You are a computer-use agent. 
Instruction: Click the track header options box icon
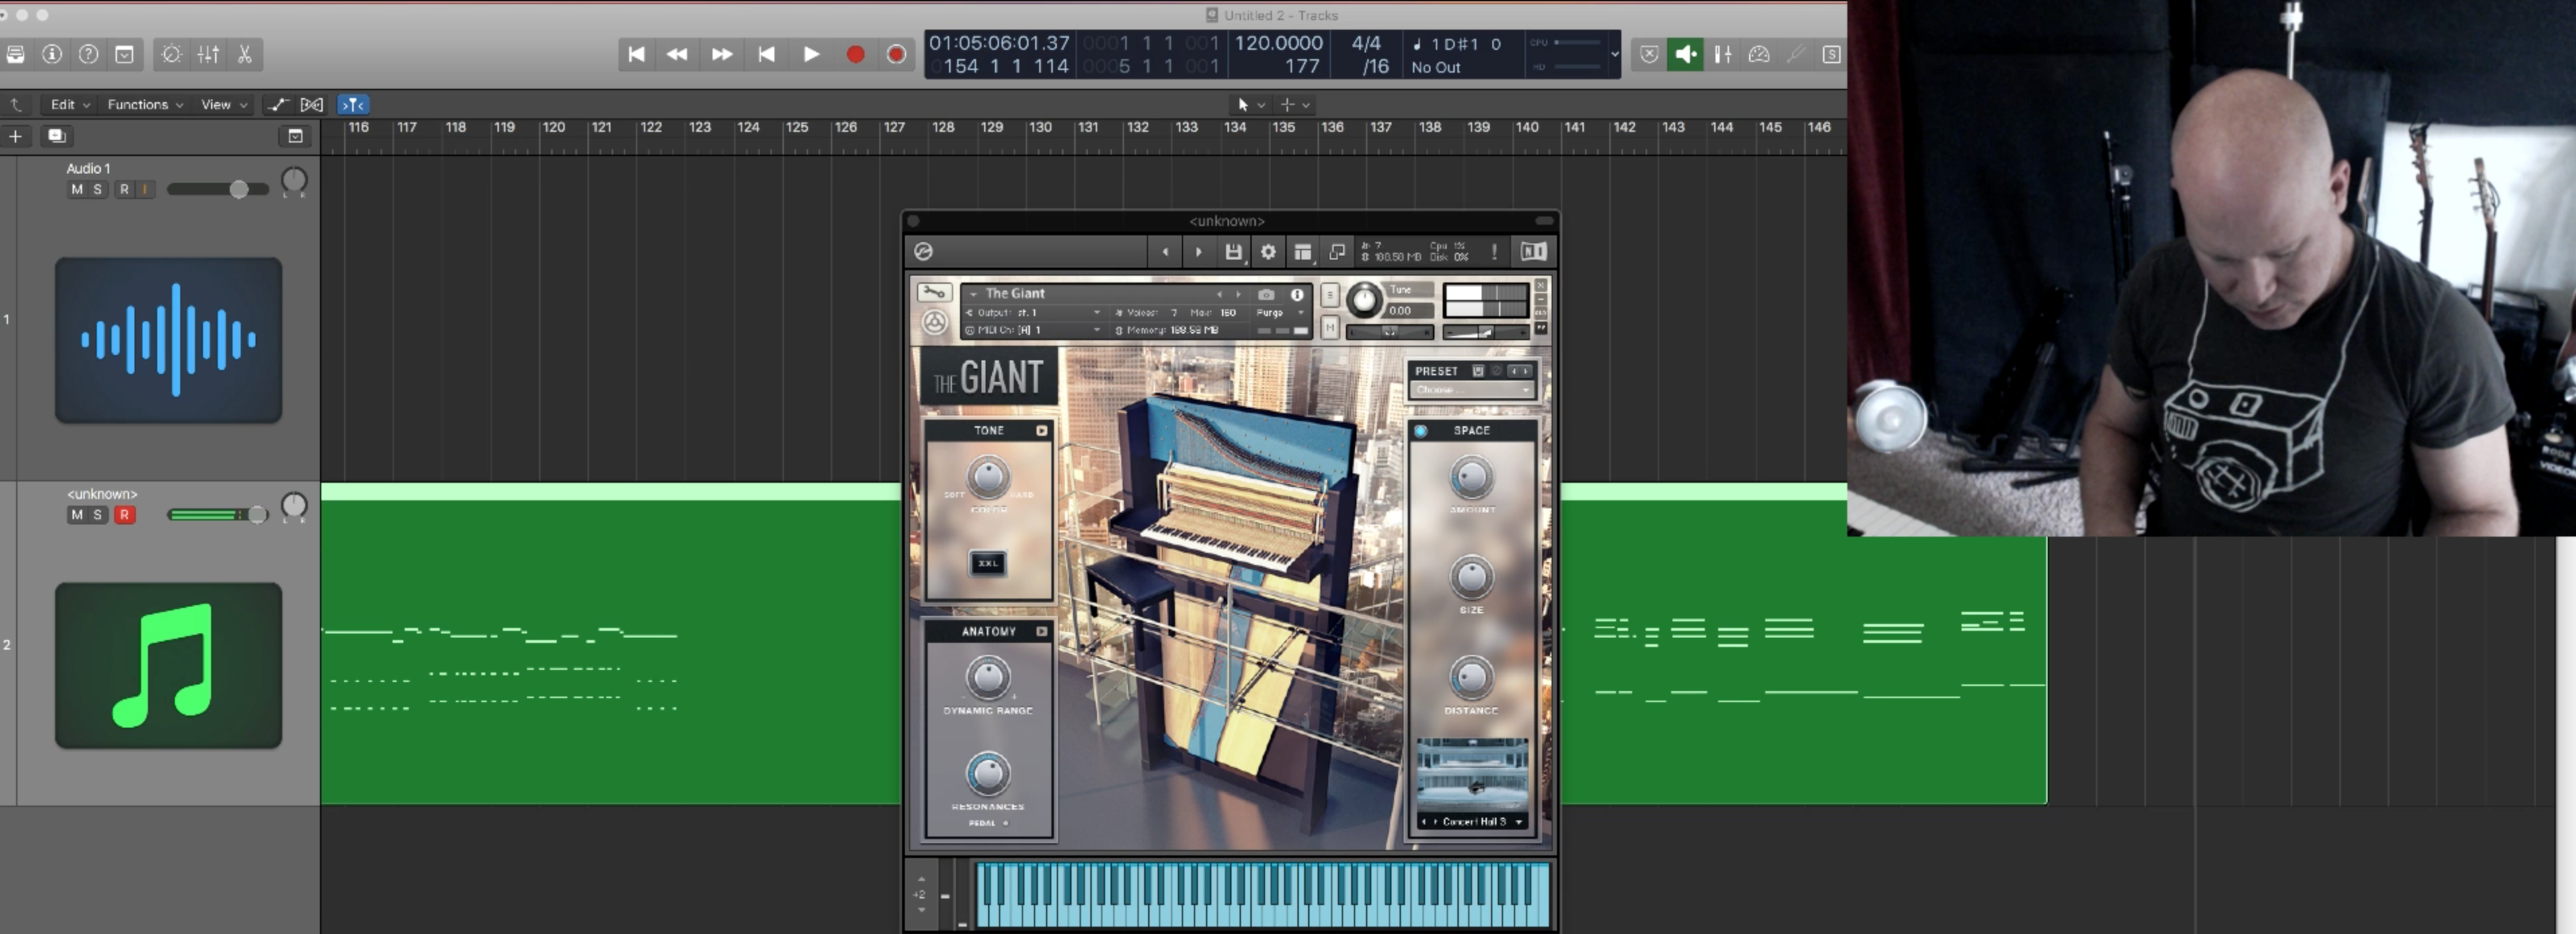tap(295, 136)
